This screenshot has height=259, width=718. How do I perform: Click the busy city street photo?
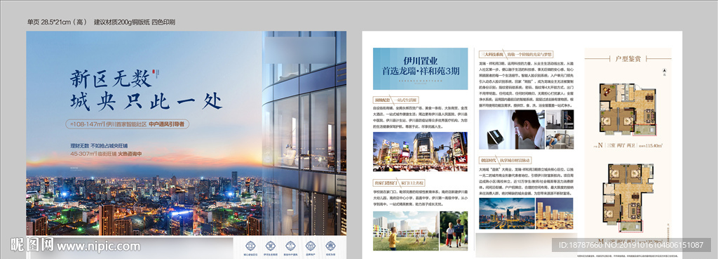421,152
